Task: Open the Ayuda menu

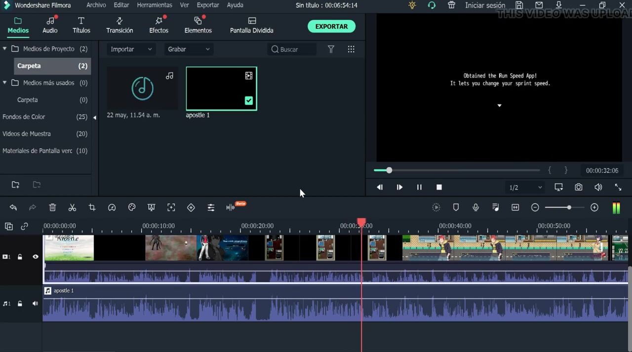Action: tap(235, 5)
